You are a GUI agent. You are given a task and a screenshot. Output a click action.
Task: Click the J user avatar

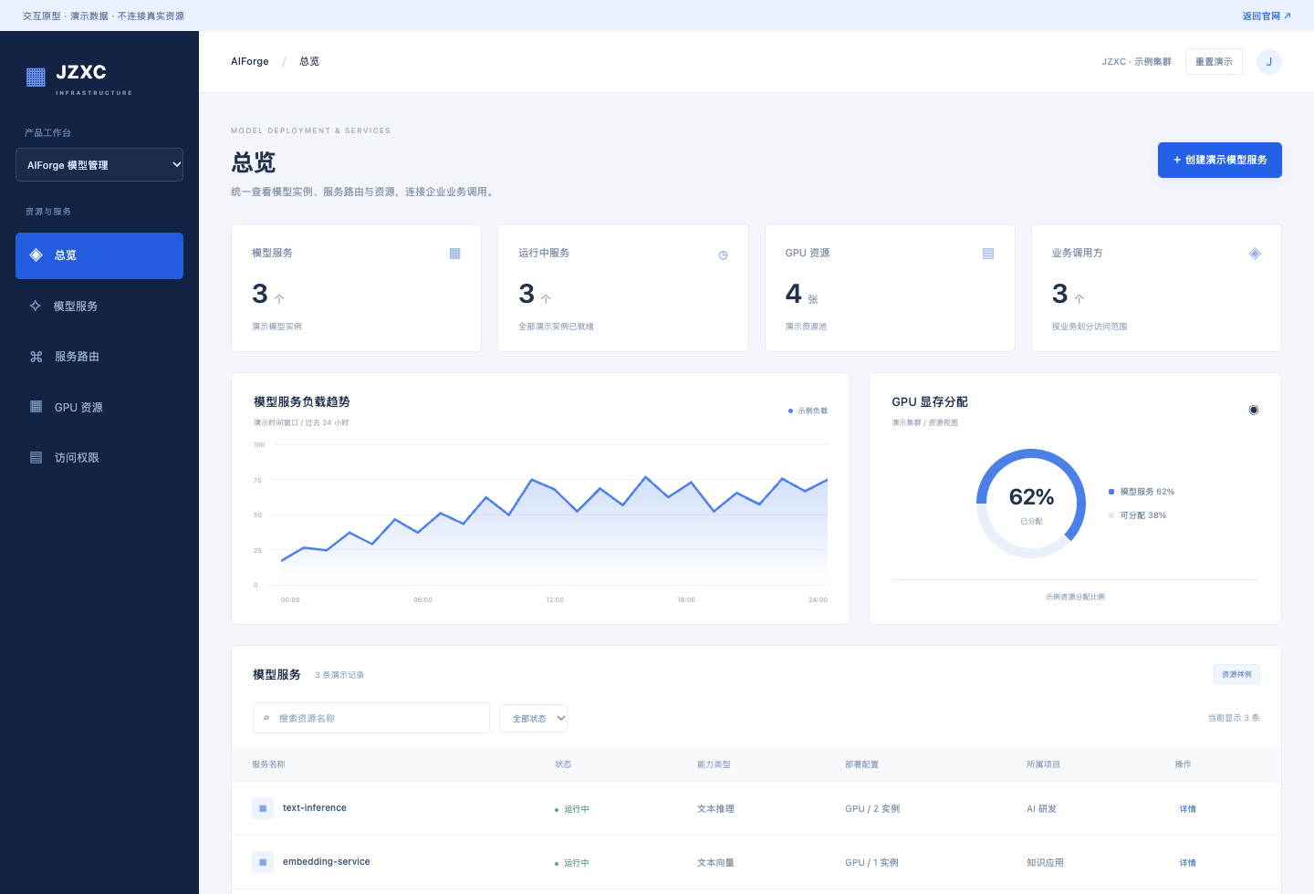1269,62
